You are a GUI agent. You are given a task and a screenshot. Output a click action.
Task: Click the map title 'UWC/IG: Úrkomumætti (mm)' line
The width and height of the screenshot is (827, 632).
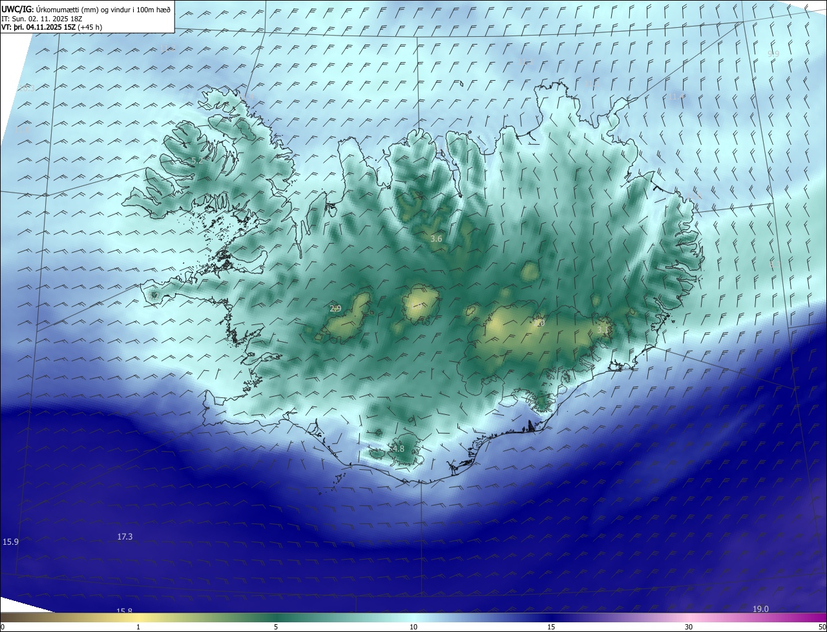[86, 8]
